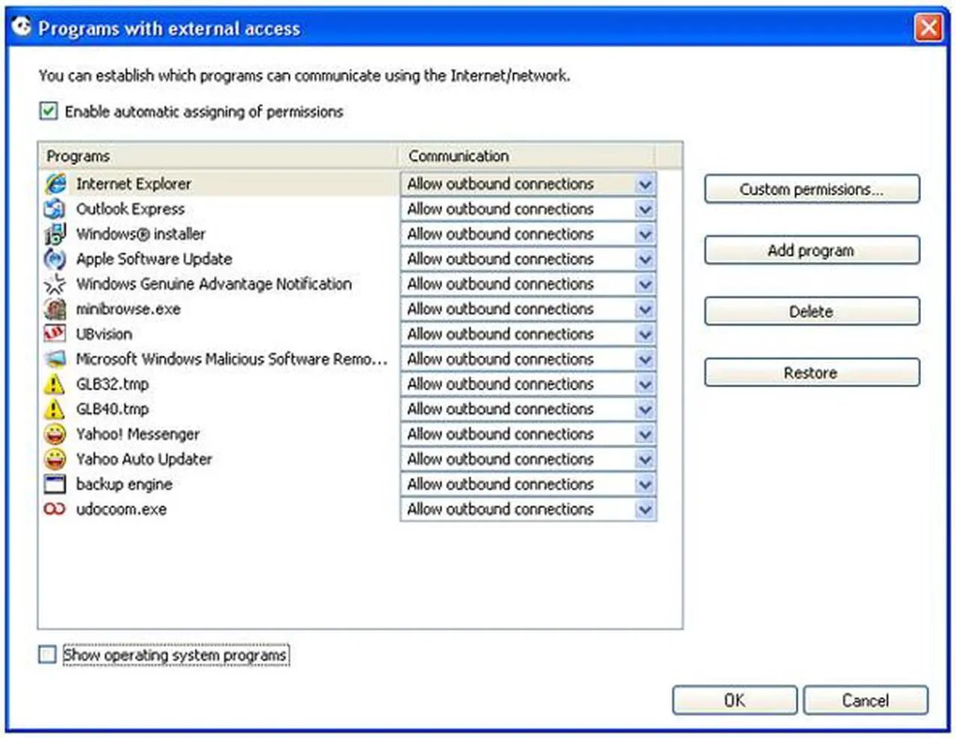Click the Cancel button
Image resolution: width=956 pixels, height=738 pixels.
[866, 701]
